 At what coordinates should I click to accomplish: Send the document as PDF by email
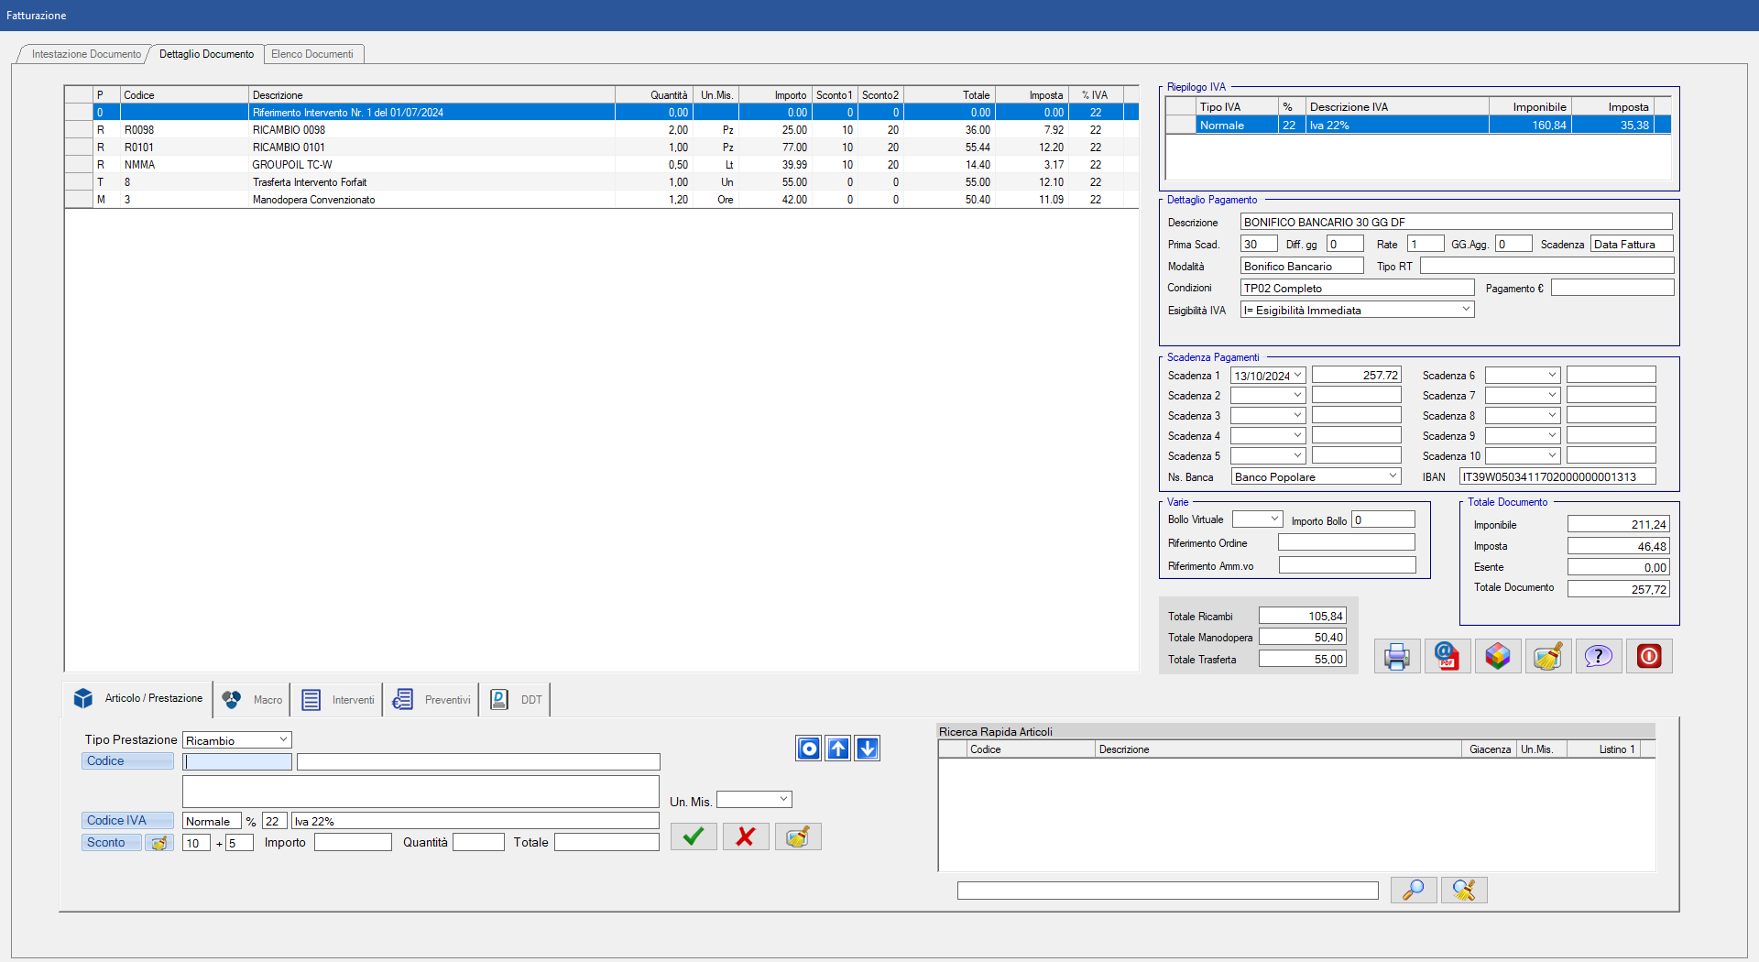coord(1448,656)
